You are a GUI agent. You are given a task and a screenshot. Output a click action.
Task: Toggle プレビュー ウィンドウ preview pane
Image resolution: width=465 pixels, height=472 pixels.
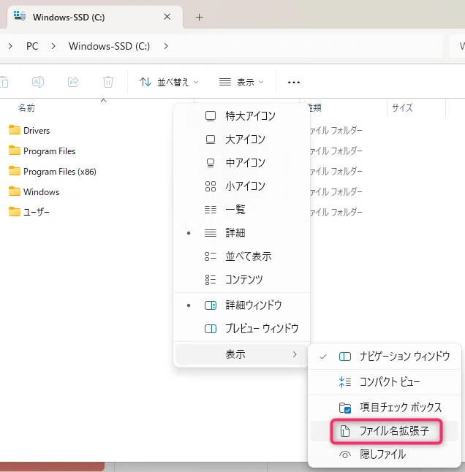241,328
